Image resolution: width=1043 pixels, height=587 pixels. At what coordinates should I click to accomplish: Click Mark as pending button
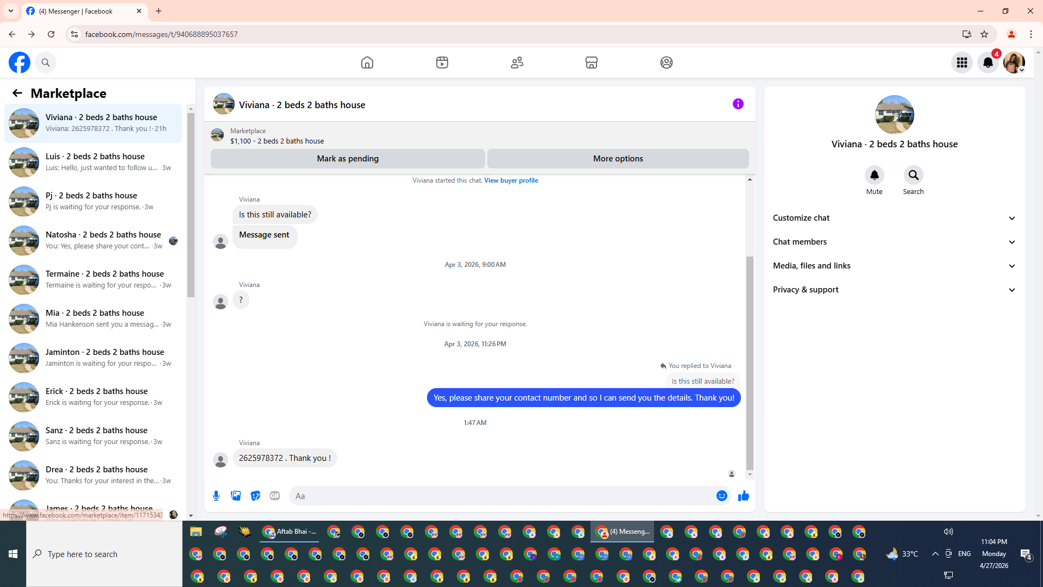[x=348, y=159]
